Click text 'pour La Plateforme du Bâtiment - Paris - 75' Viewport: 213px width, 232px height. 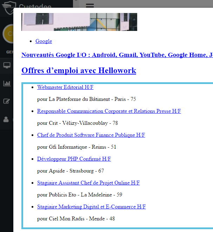pyautogui.click(x=87, y=99)
